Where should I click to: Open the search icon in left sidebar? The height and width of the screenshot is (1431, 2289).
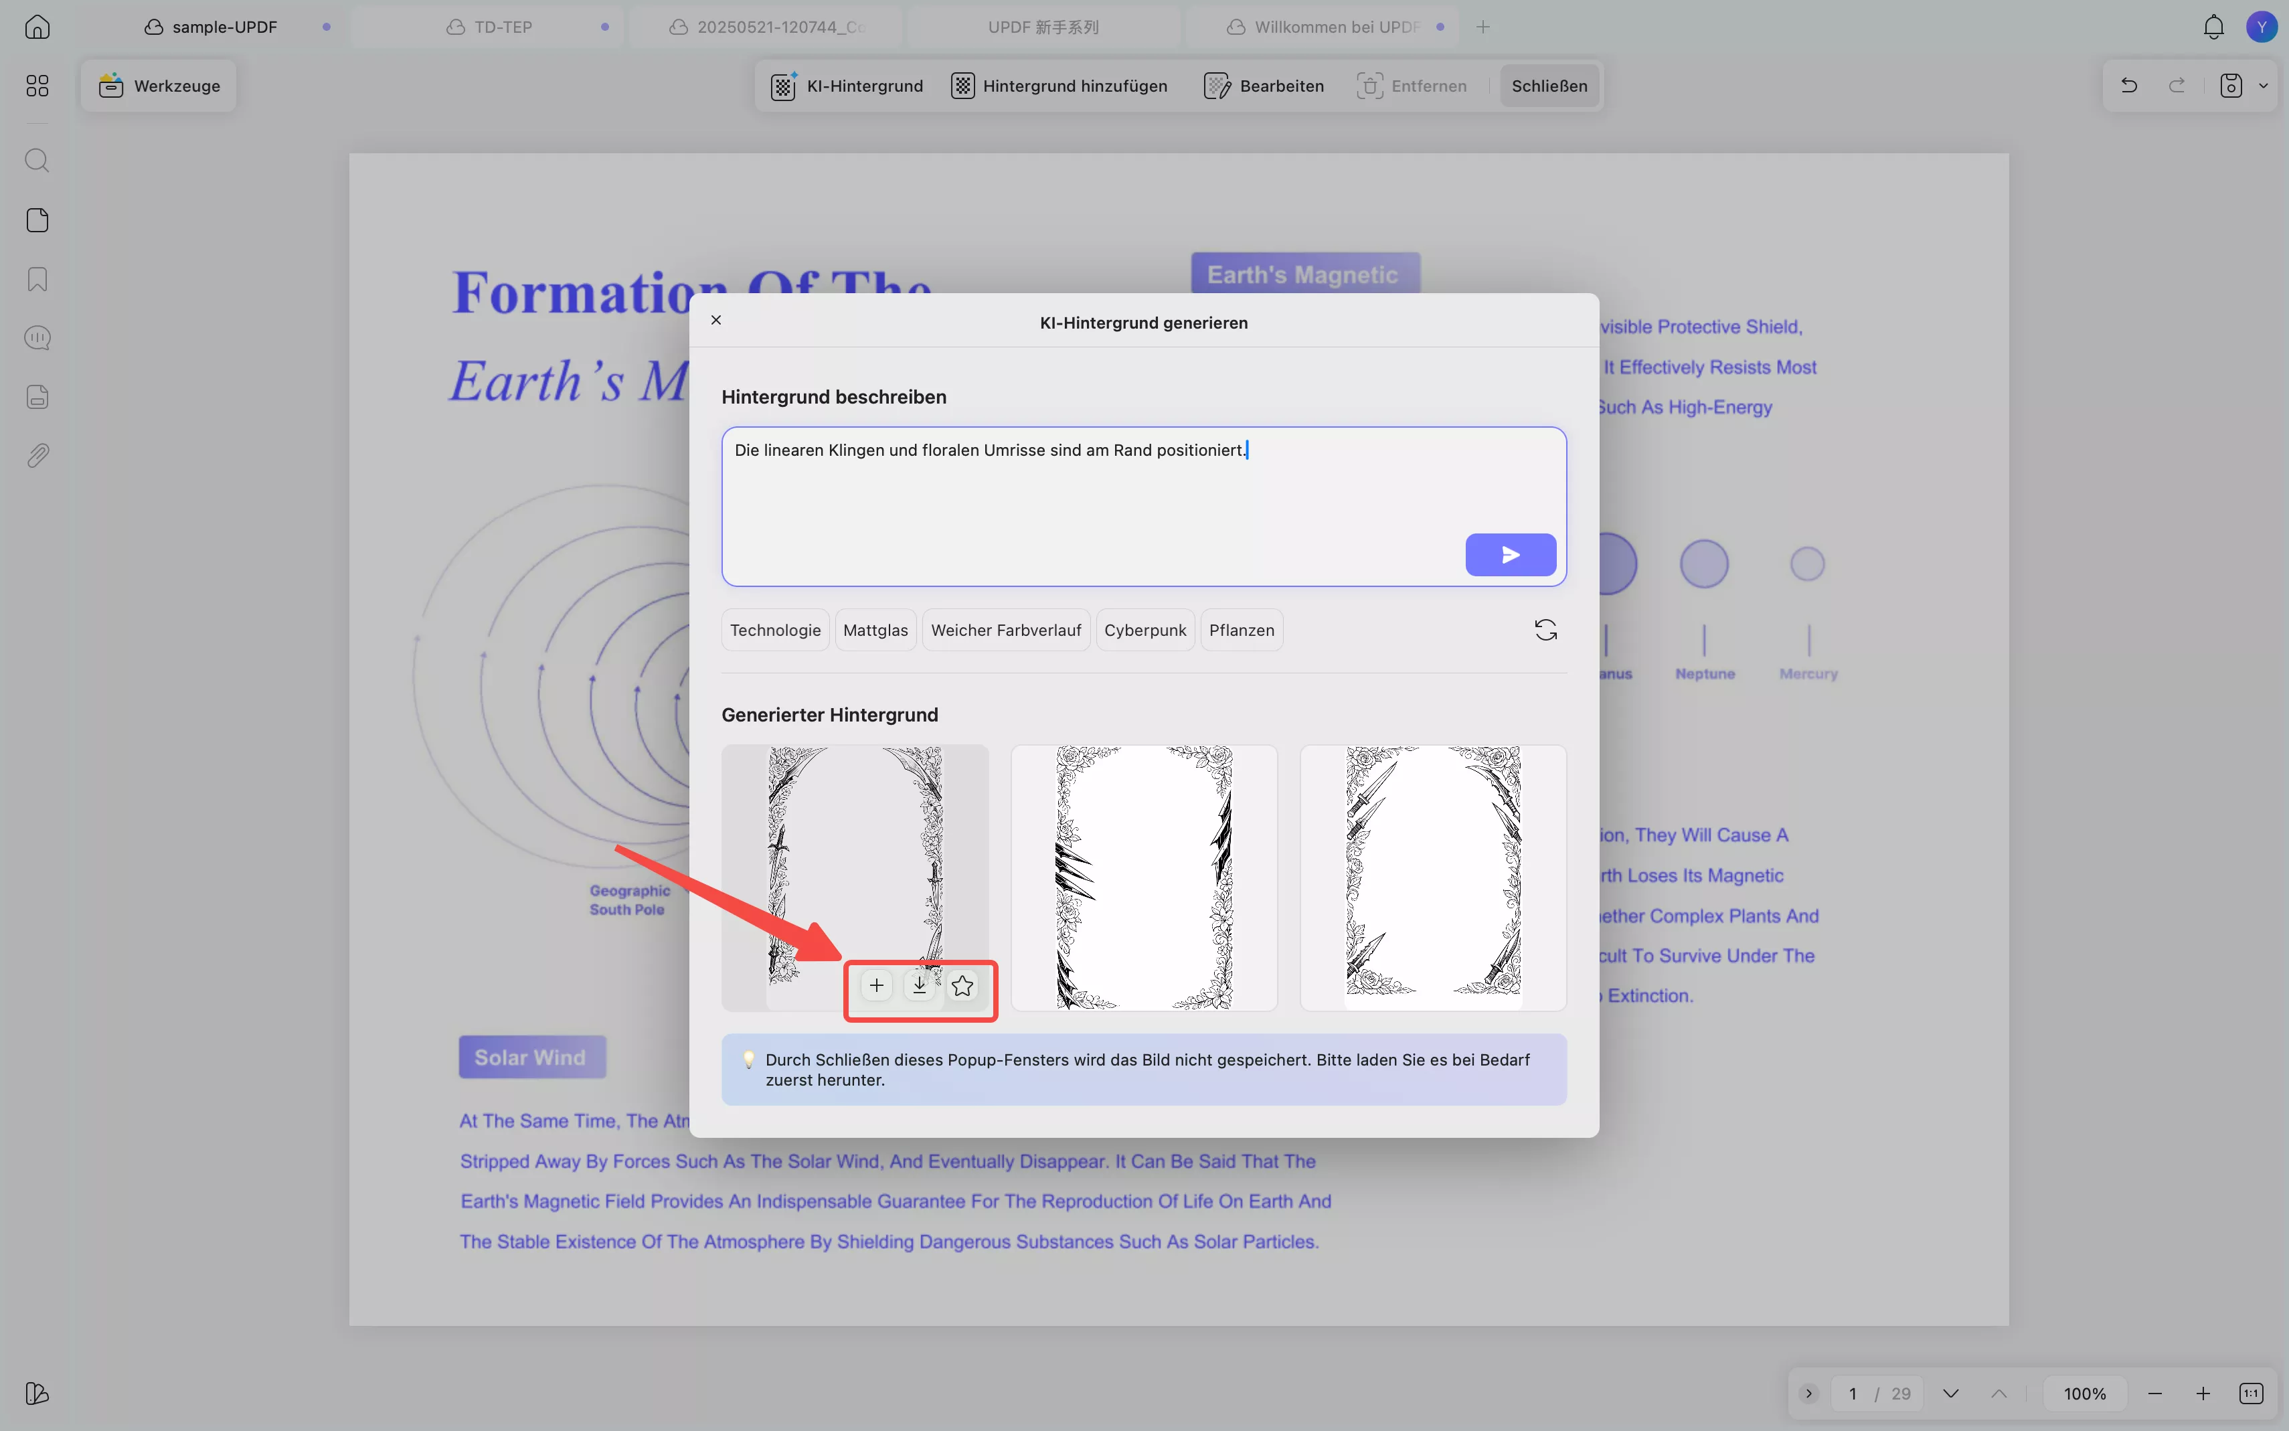point(37,160)
